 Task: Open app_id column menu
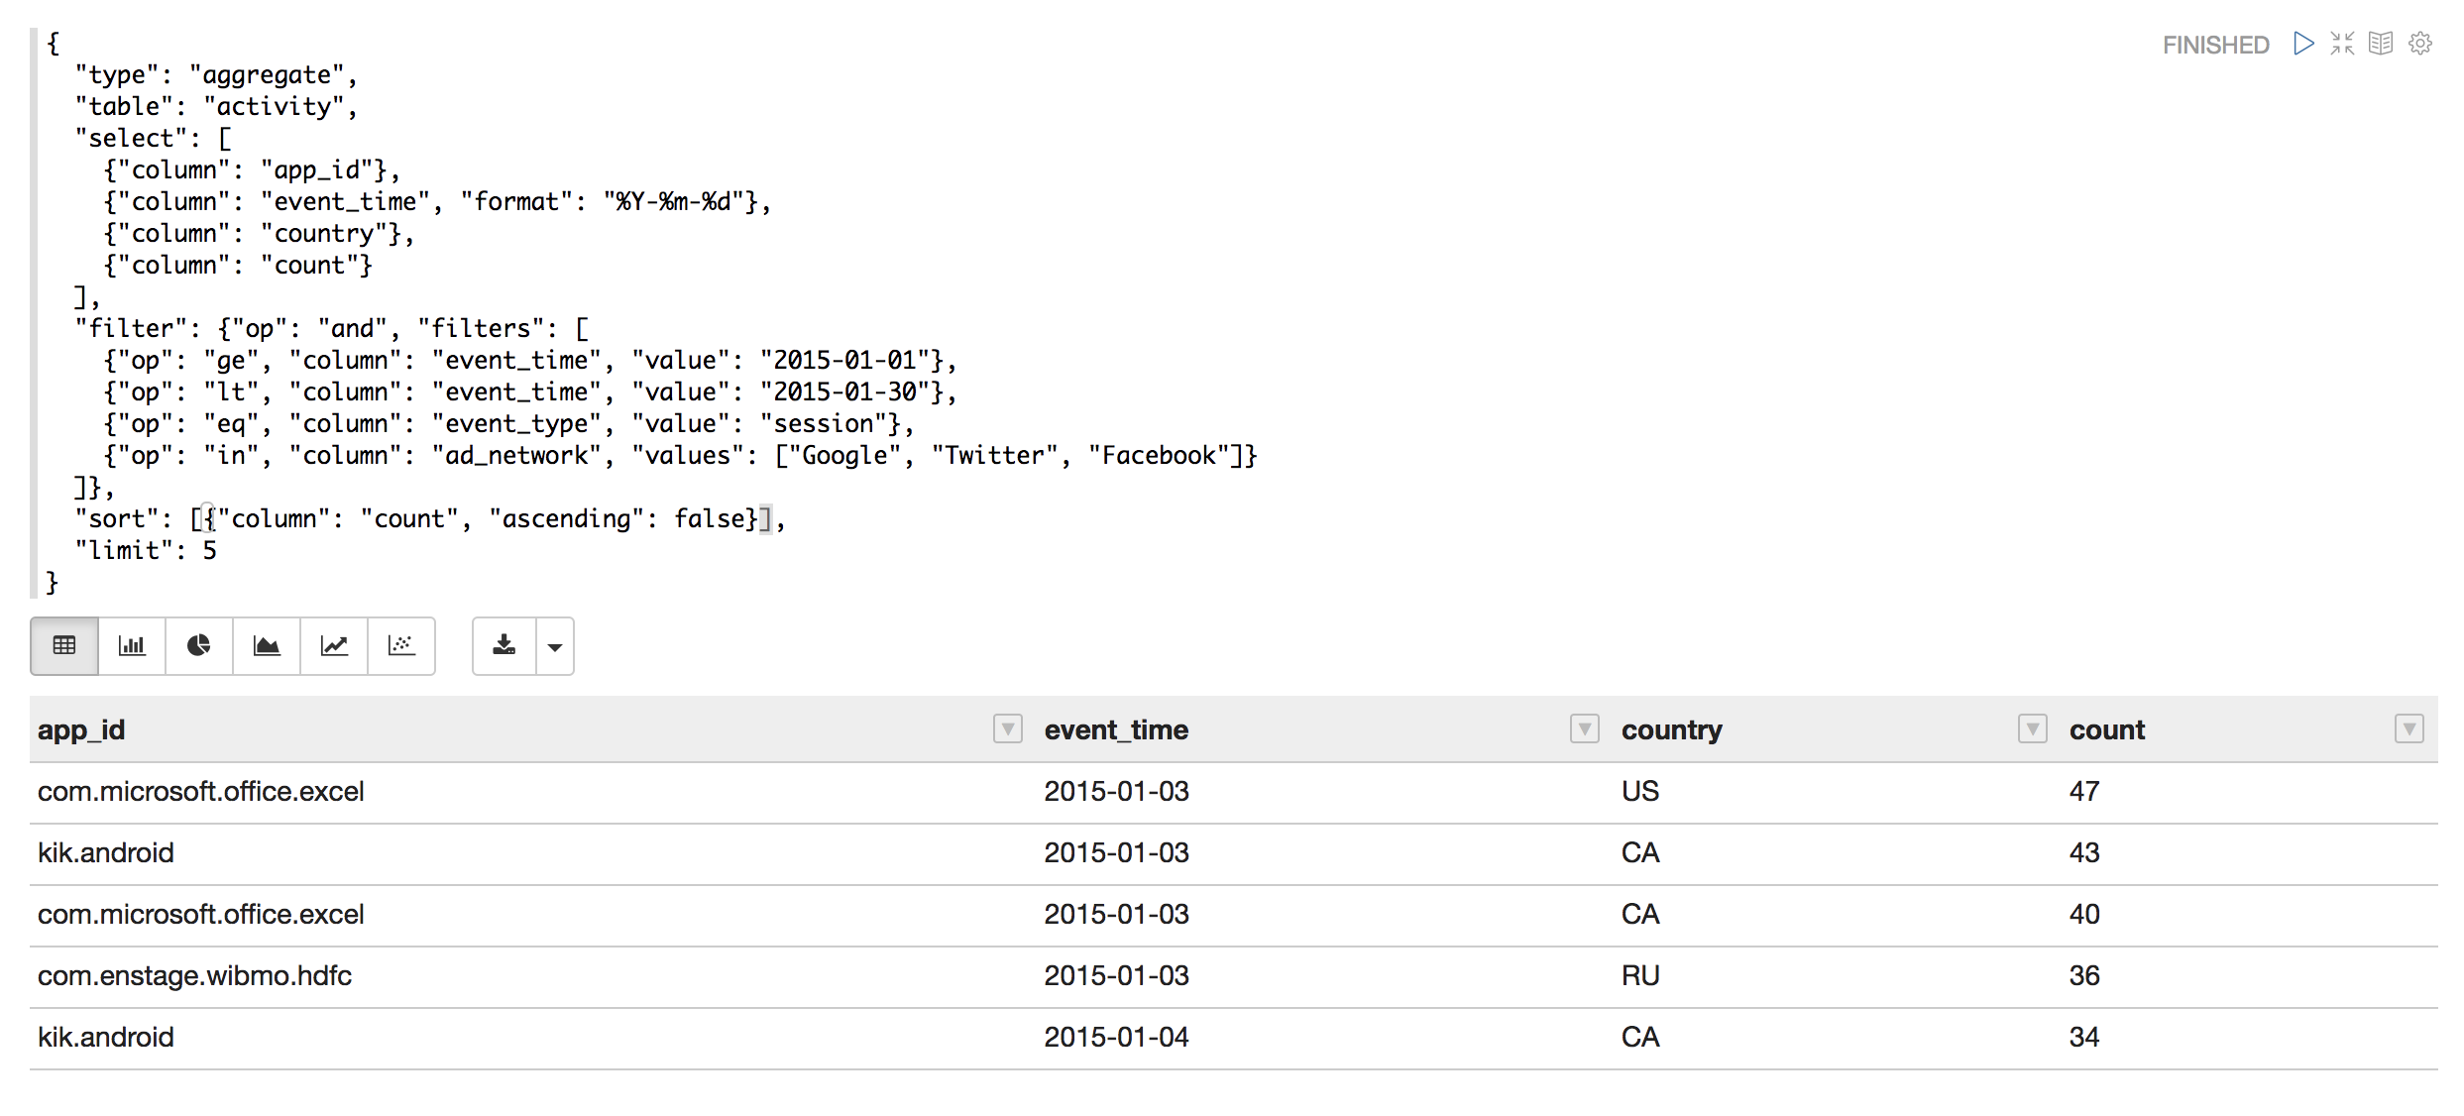[x=1008, y=729]
